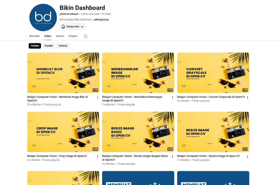280x185 pixels.
Task: Click the @bikindashboard handle text
Action: pyautogui.click(x=69, y=14)
